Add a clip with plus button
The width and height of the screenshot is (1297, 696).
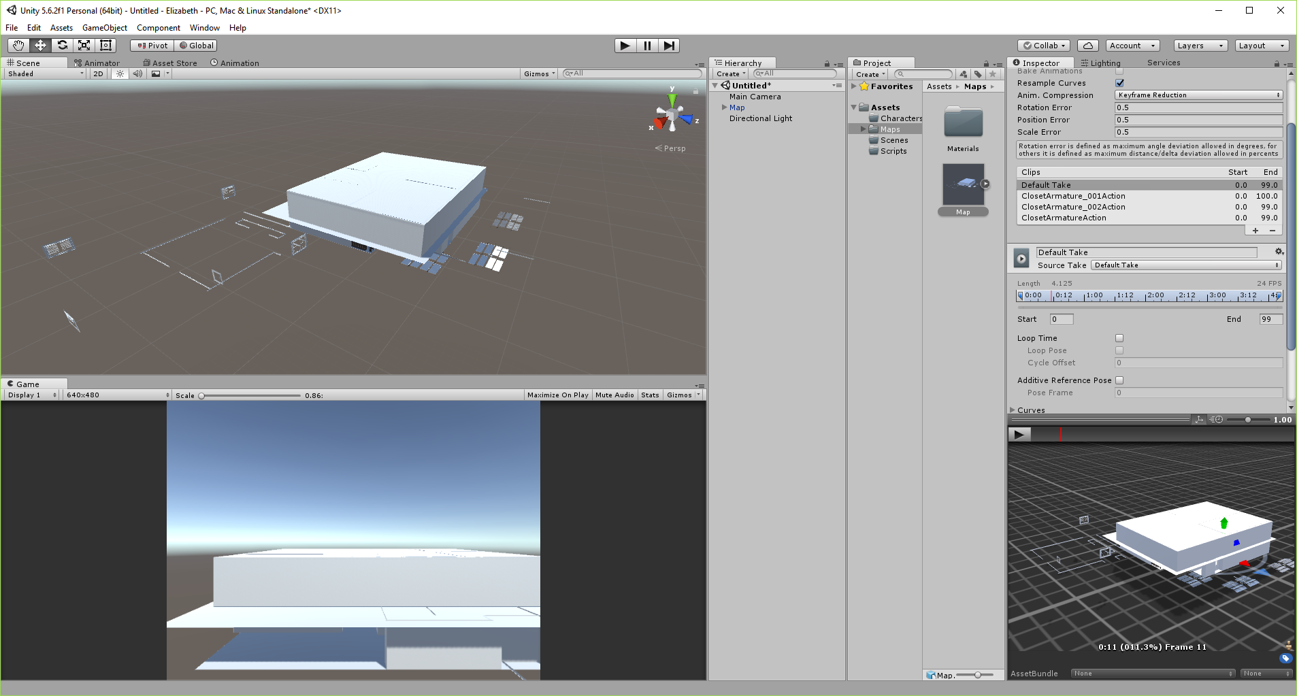click(x=1255, y=231)
